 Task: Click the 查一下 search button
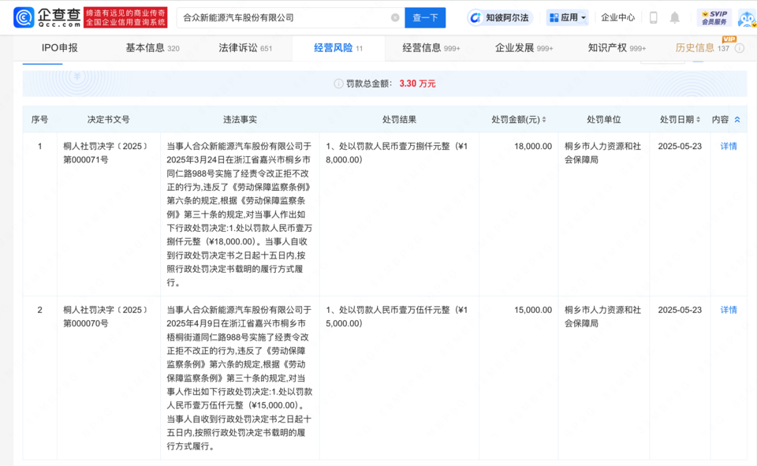425,18
